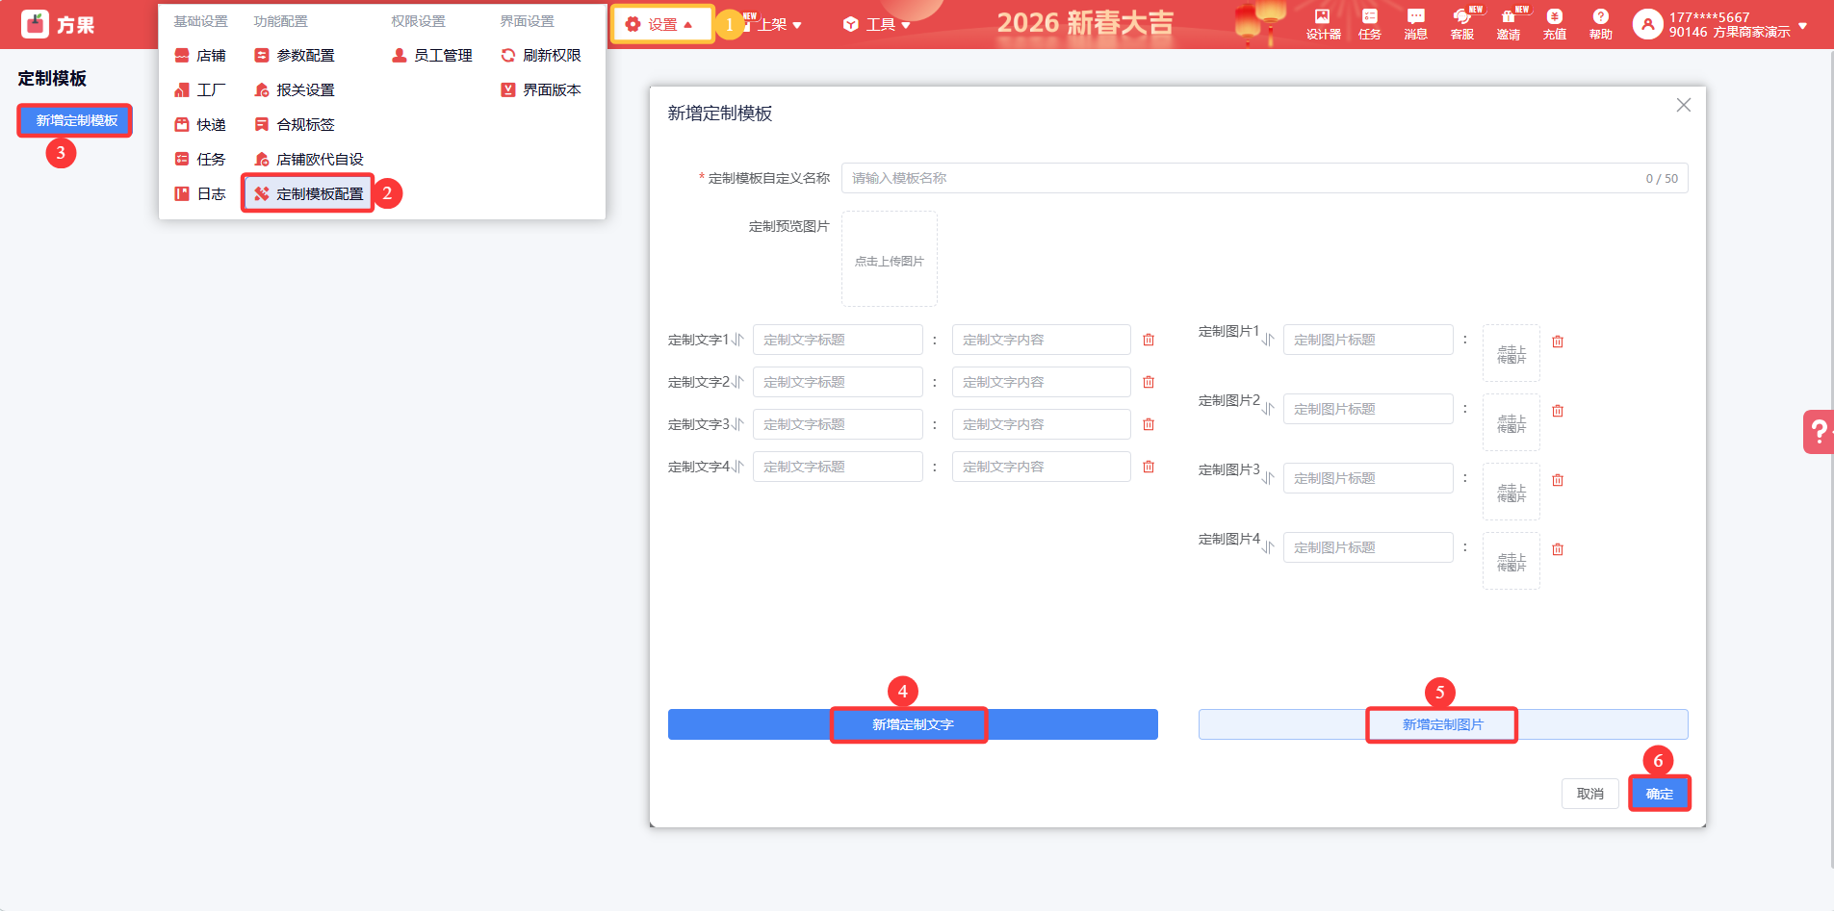Open the 消息 messages icon

coord(1415,24)
